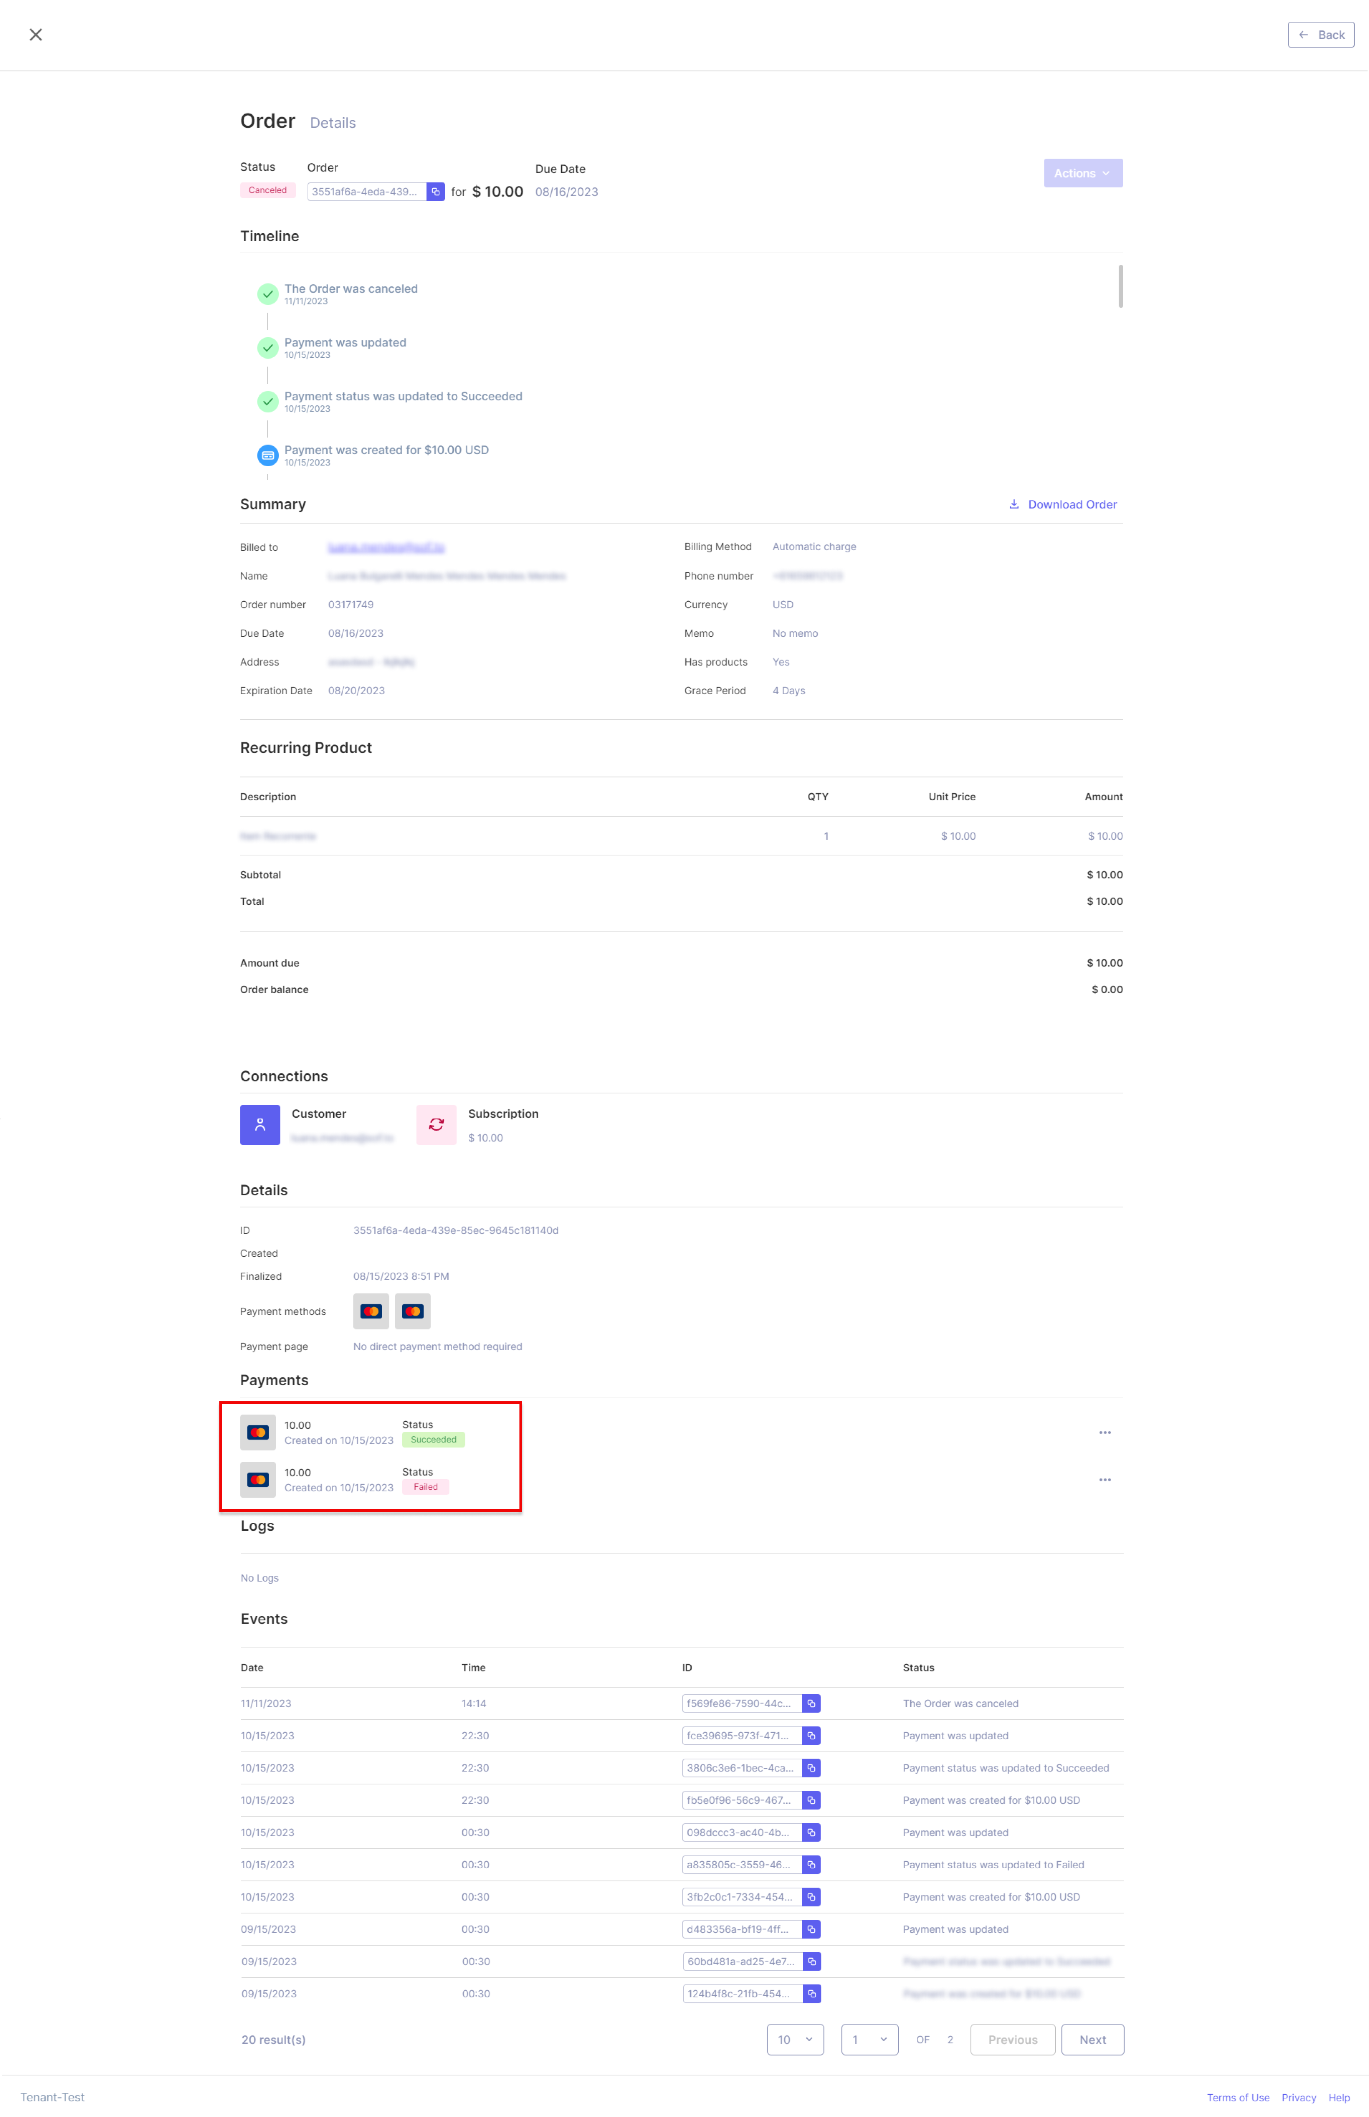Close the order details with the X icon

click(x=36, y=35)
